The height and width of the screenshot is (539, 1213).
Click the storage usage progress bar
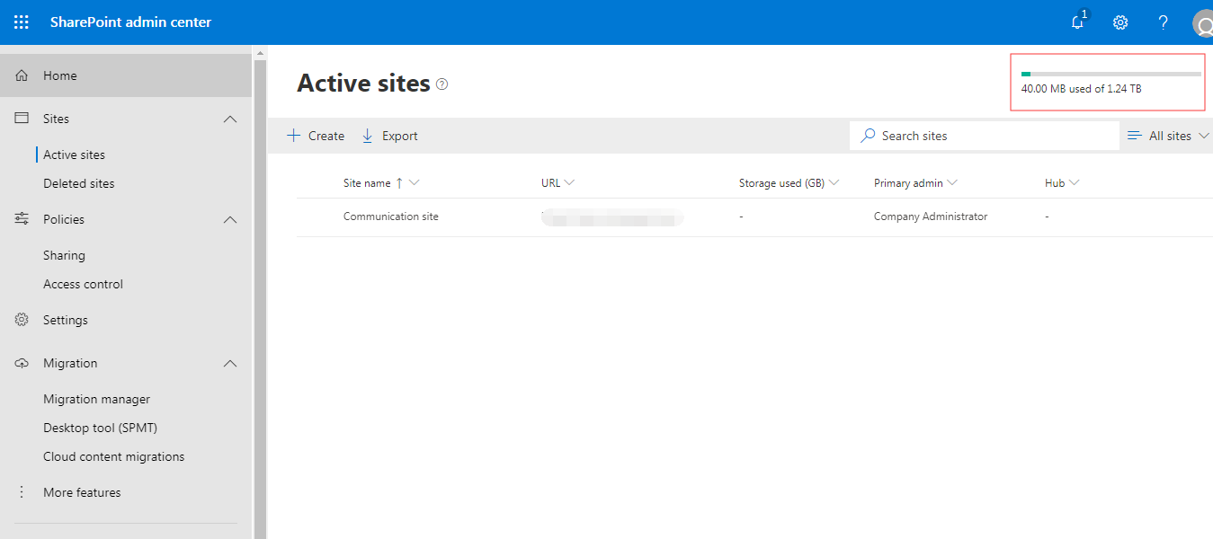pyautogui.click(x=1110, y=74)
